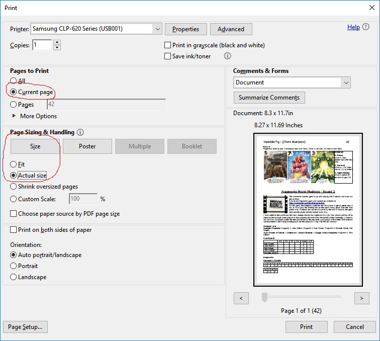The image size is (380, 341).
Task: Click the Page Sizing & Handling info icon
Action: point(80,132)
